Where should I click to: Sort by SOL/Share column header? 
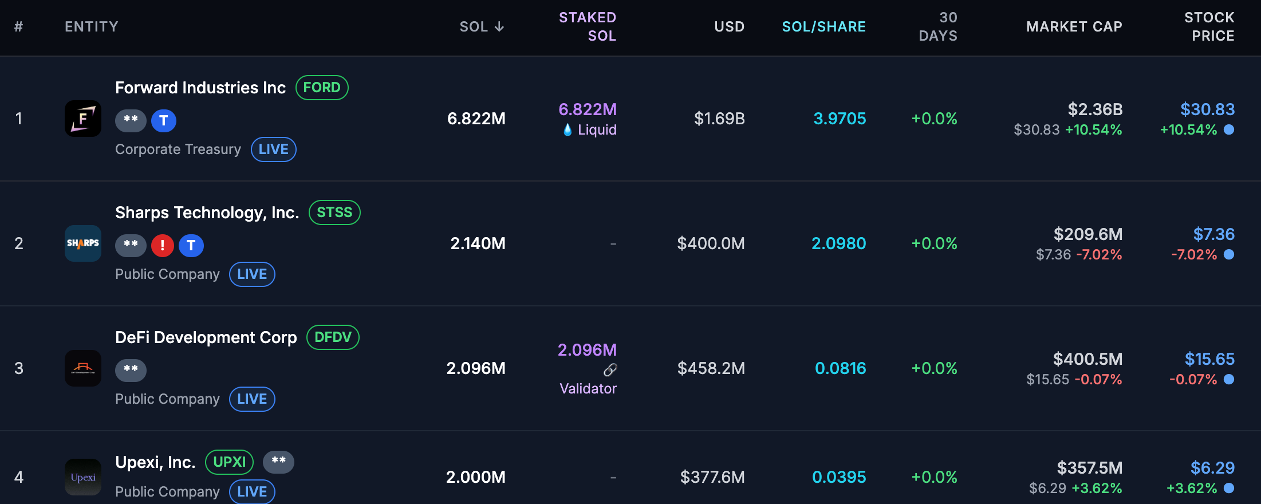823,27
